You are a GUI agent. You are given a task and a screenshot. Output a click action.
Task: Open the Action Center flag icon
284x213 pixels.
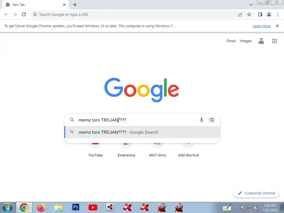click(x=242, y=208)
